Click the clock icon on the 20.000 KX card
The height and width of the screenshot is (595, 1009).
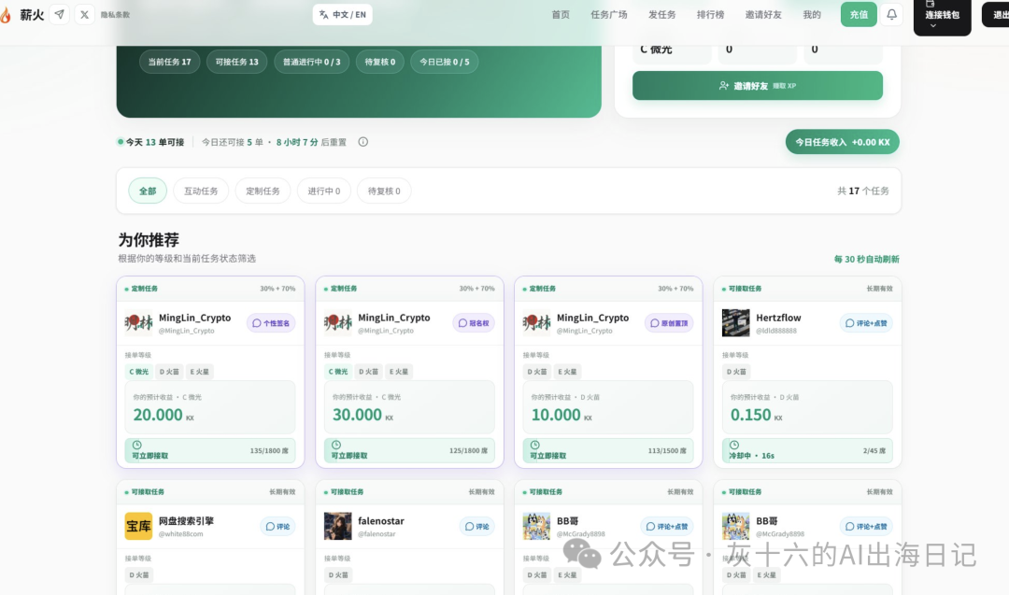pos(137,446)
